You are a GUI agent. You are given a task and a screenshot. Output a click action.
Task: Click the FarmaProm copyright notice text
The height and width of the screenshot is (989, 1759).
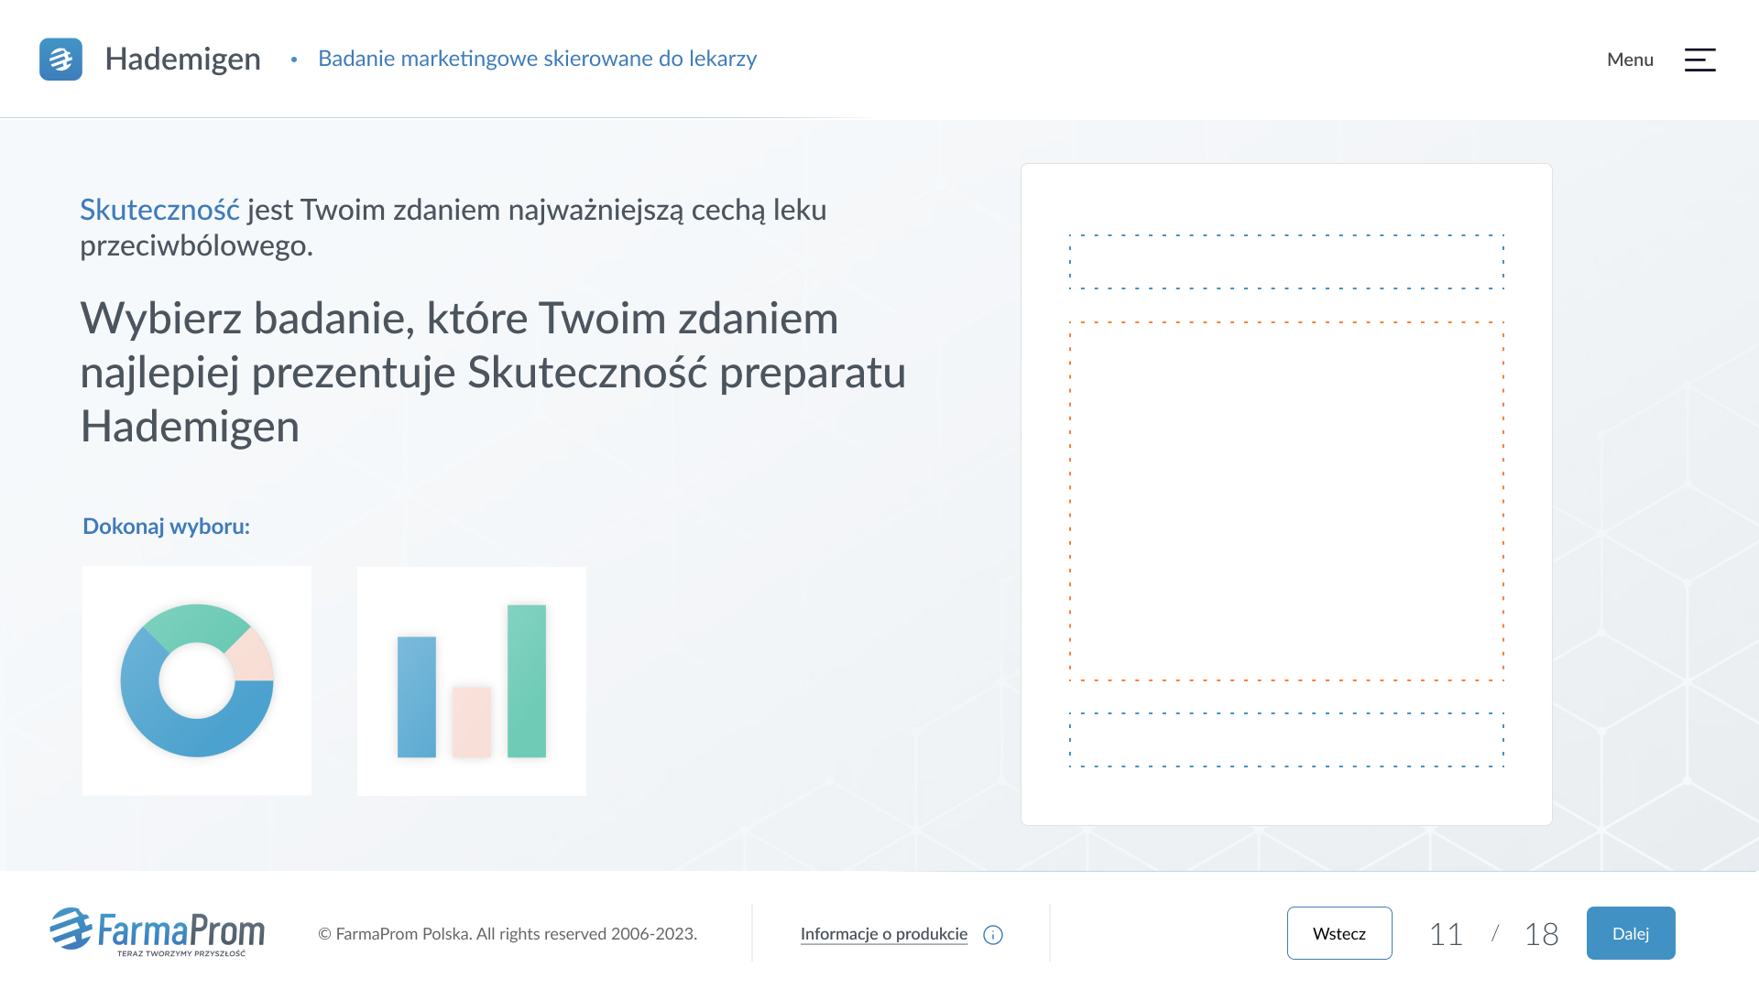coord(508,934)
